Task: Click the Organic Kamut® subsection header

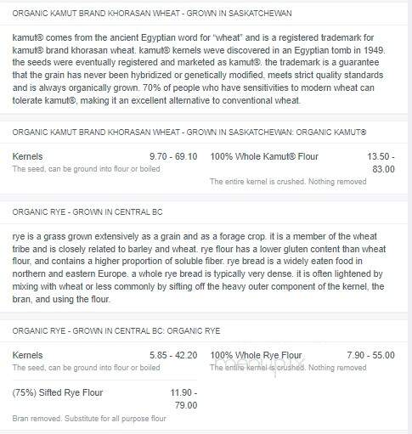Action: [x=189, y=132]
